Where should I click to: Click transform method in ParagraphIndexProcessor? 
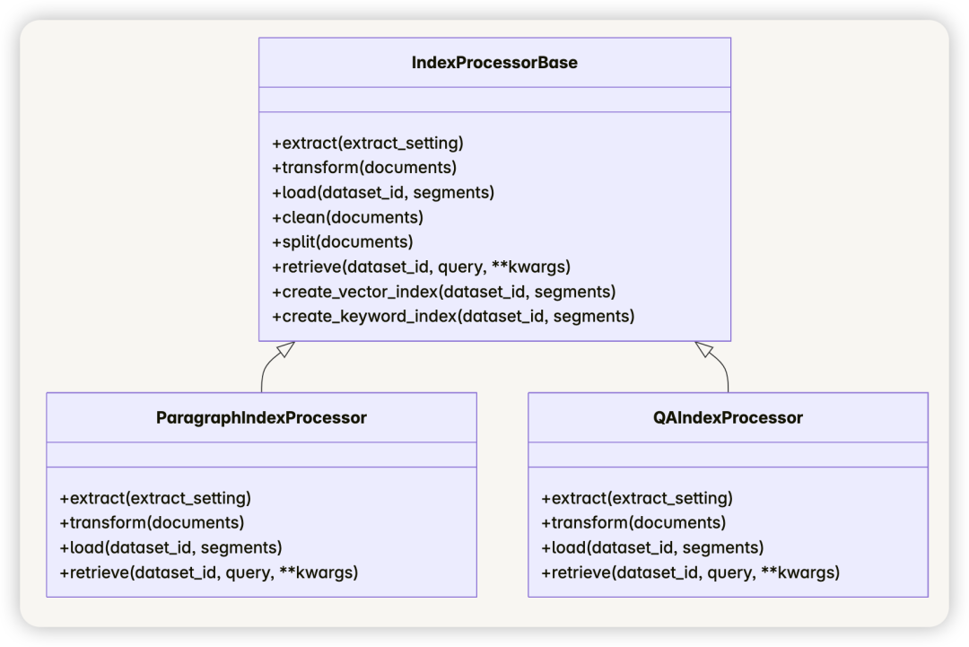151,522
